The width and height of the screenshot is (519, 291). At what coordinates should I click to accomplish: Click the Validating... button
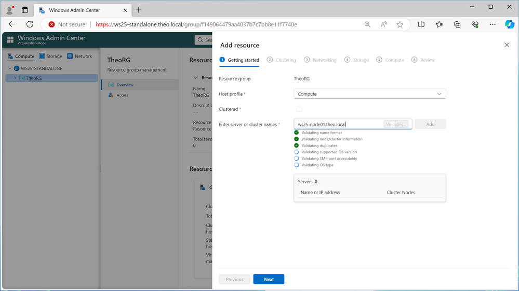point(396,124)
